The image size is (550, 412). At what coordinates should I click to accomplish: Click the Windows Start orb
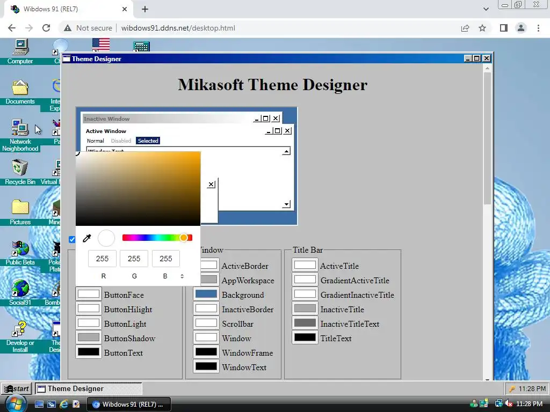click(x=16, y=404)
